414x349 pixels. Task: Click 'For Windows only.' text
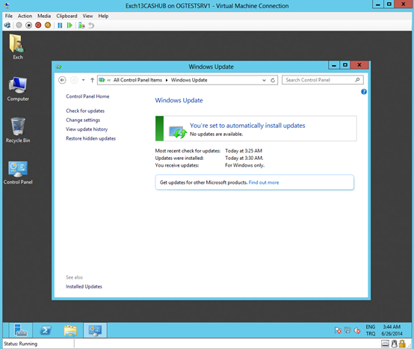(245, 165)
